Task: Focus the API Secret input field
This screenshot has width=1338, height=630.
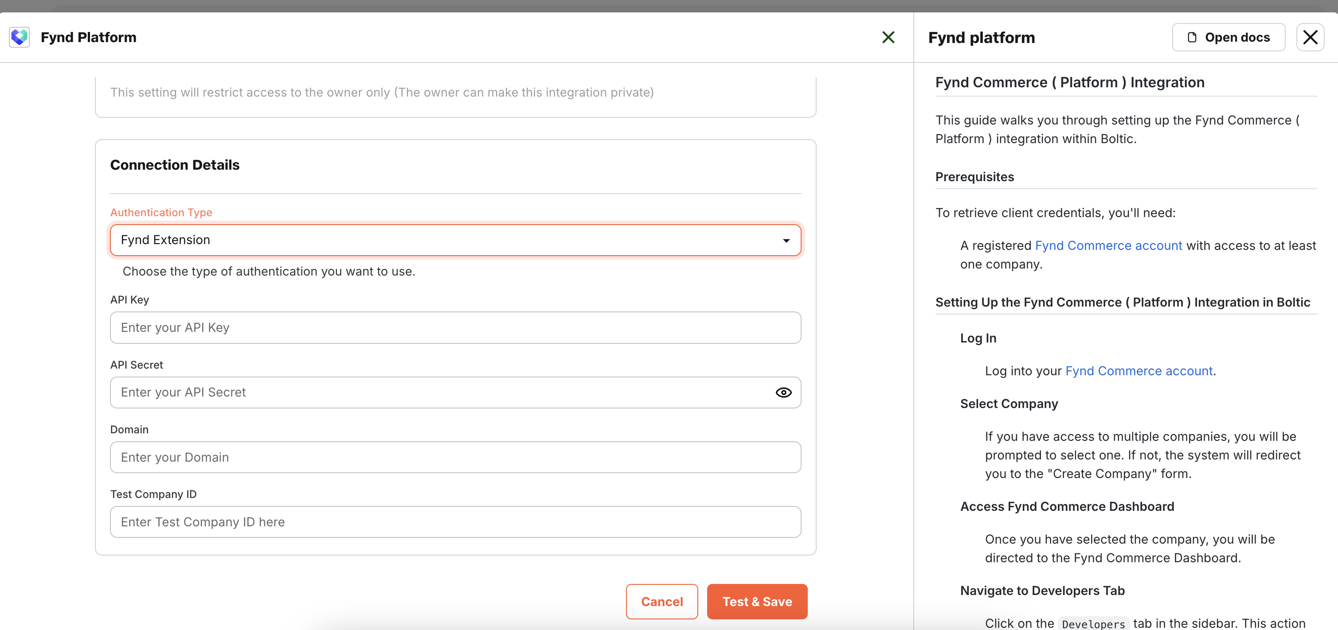Action: pyautogui.click(x=455, y=393)
